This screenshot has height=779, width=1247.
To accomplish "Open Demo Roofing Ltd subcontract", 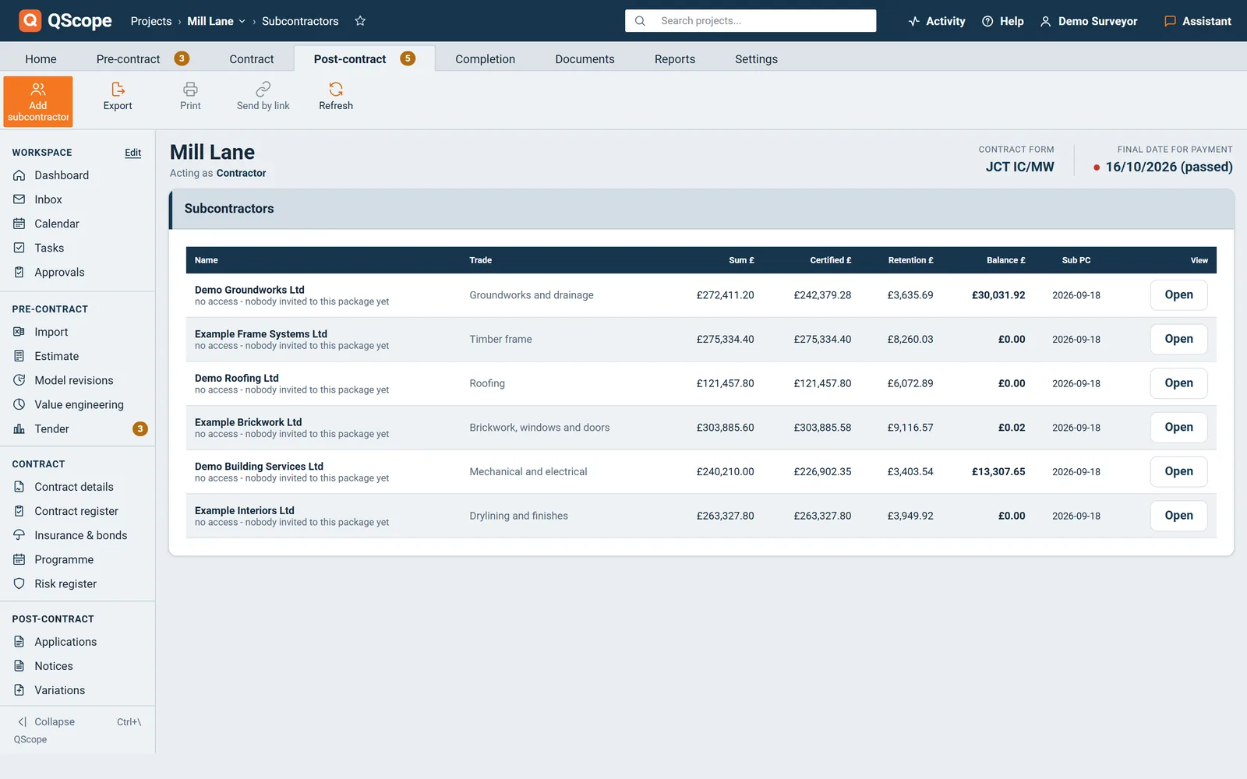I will coord(1178,383).
